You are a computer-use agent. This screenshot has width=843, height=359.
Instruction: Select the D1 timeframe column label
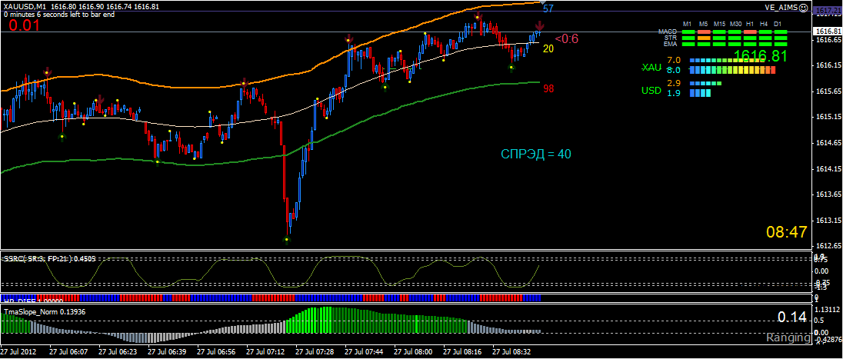coord(778,24)
